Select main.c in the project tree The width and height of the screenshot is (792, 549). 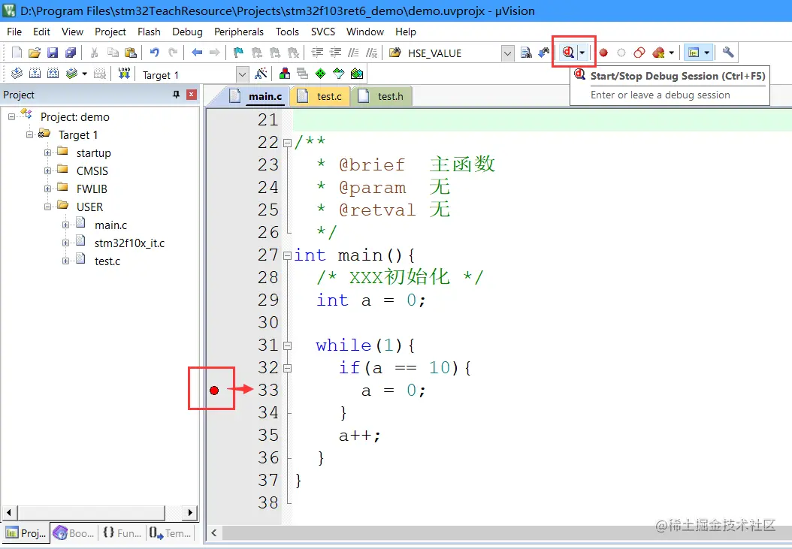(110, 225)
